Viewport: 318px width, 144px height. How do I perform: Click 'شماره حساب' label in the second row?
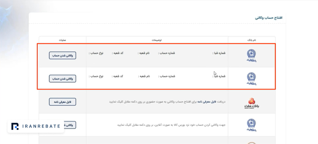click(166, 76)
